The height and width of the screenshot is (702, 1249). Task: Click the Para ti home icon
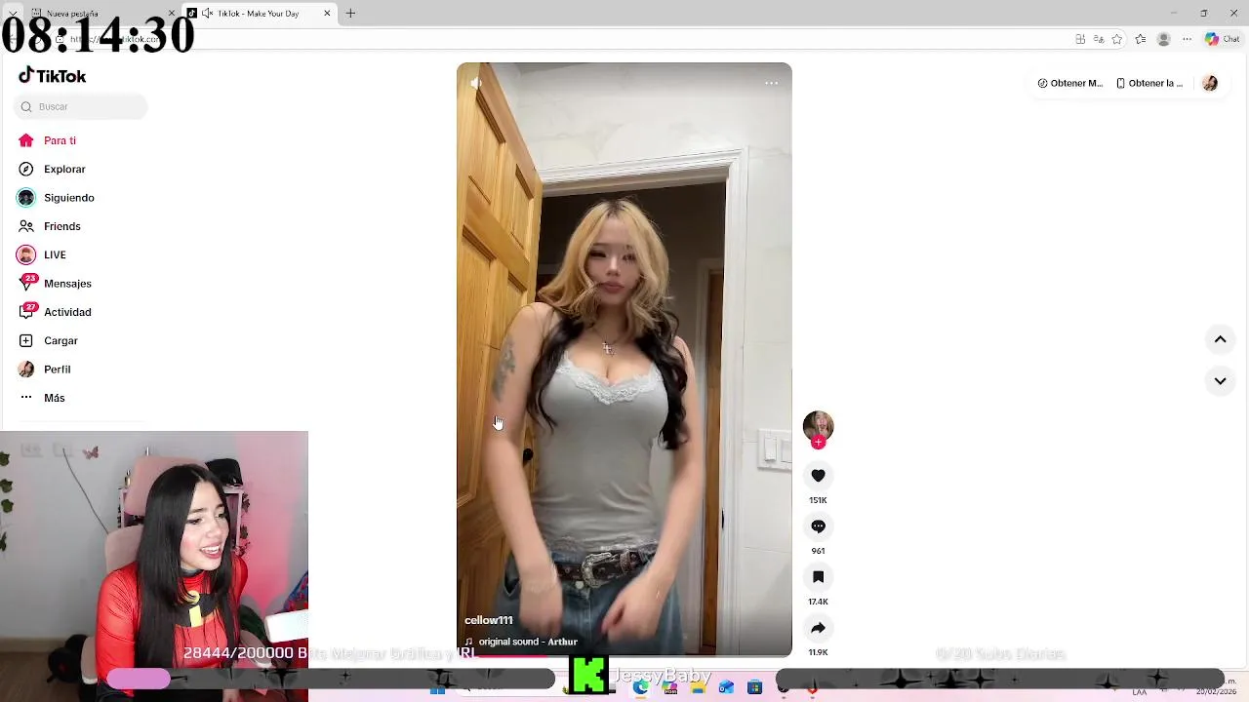(x=26, y=140)
